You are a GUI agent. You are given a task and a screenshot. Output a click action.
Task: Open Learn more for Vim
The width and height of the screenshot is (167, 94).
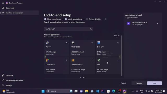[x=102, y=72]
